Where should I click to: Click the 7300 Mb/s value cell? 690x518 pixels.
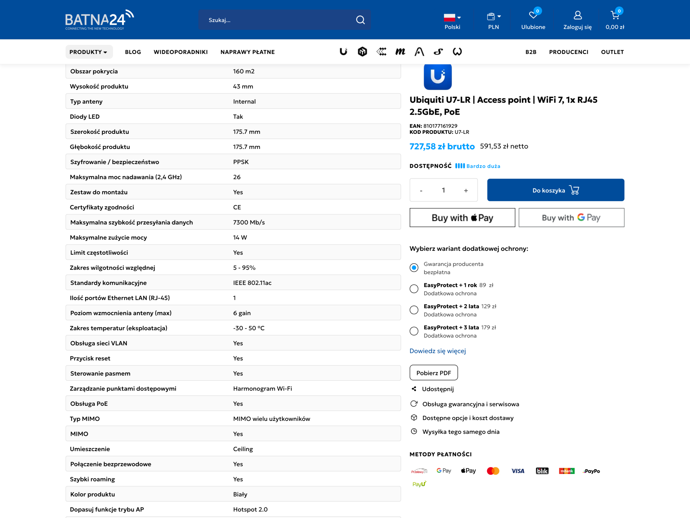[x=249, y=222]
